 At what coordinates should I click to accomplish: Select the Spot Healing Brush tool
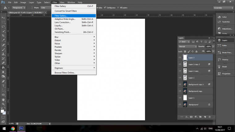point(3,45)
